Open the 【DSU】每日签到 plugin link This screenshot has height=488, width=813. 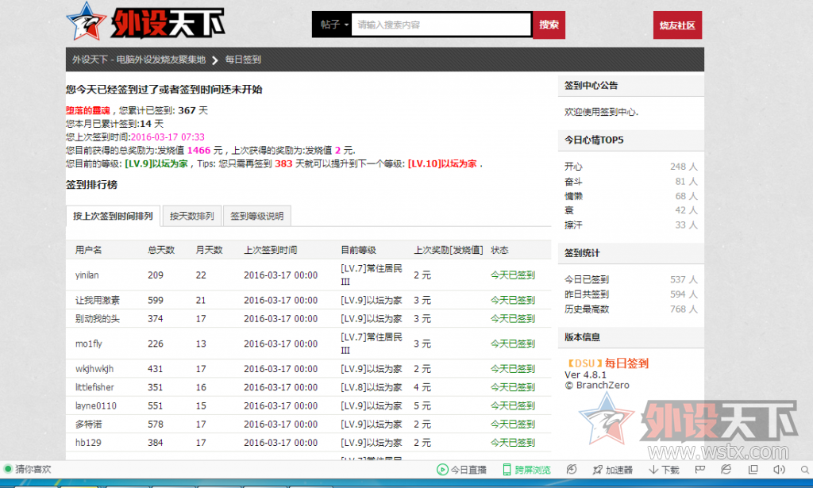[606, 363]
